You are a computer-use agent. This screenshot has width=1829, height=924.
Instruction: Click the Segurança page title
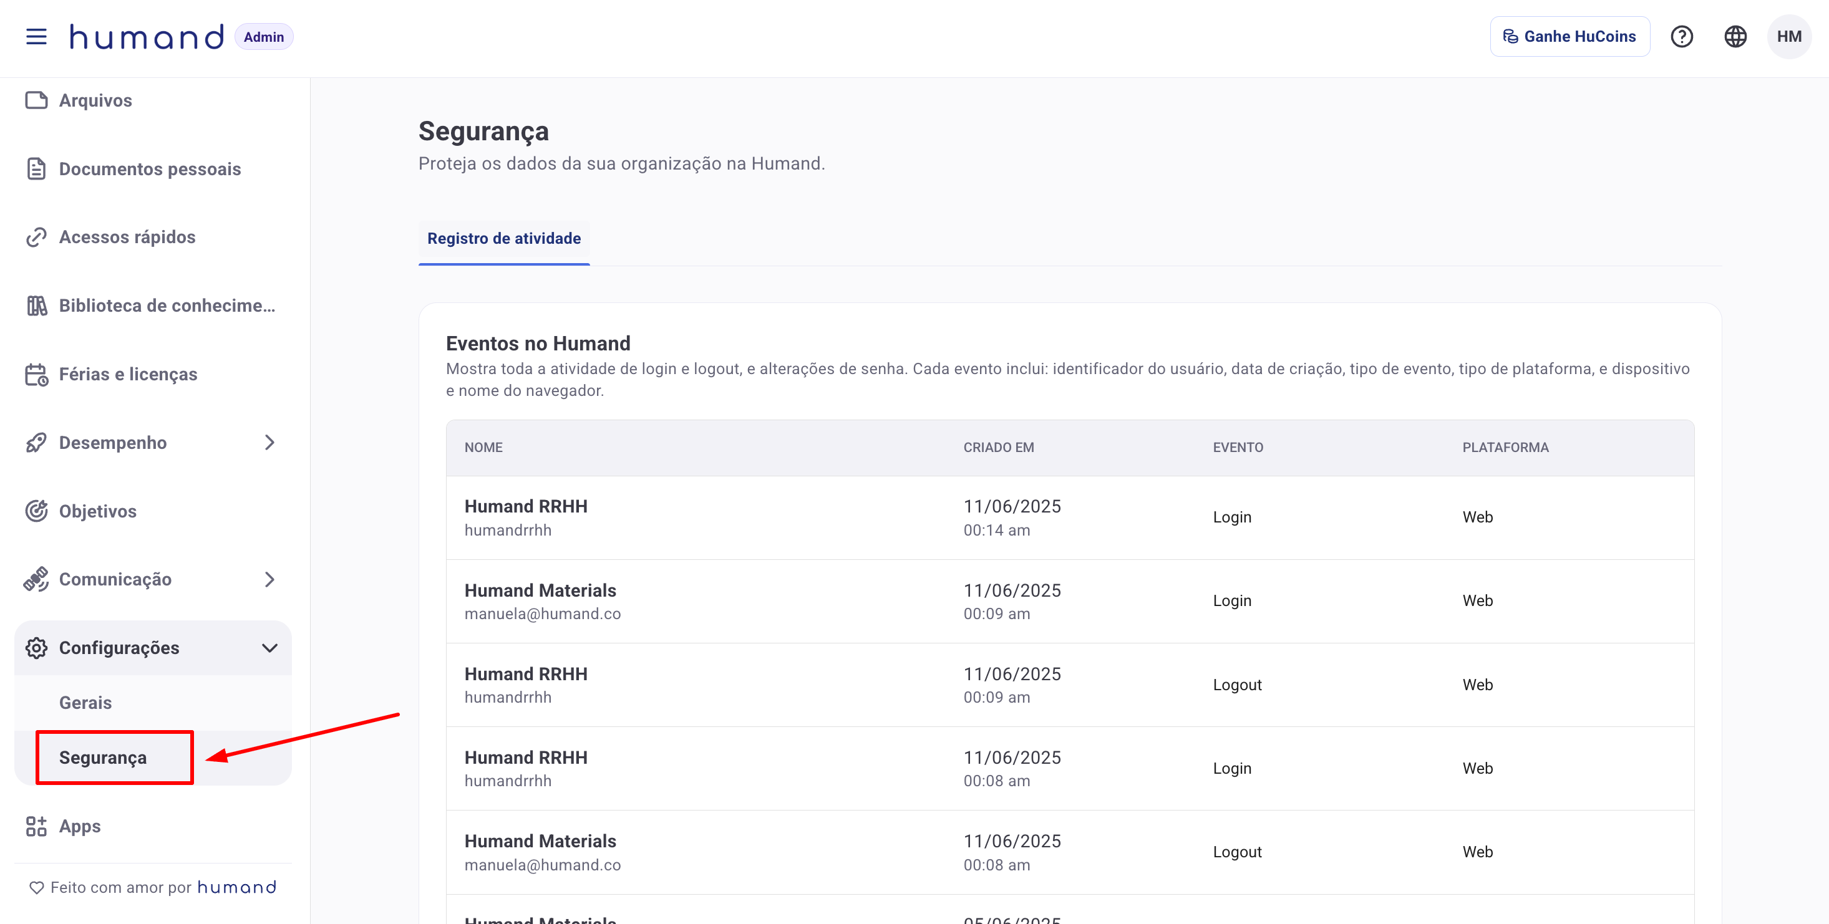click(483, 132)
